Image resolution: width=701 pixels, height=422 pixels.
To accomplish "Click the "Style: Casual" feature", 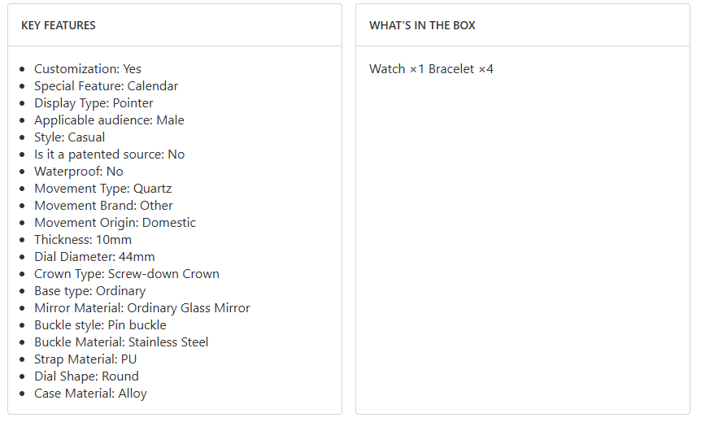I will (x=69, y=137).
